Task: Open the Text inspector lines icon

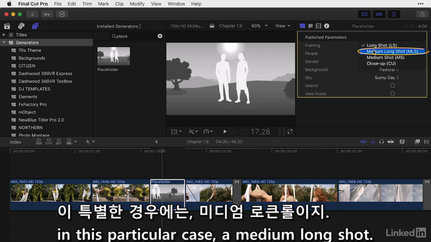Action: click(310, 26)
